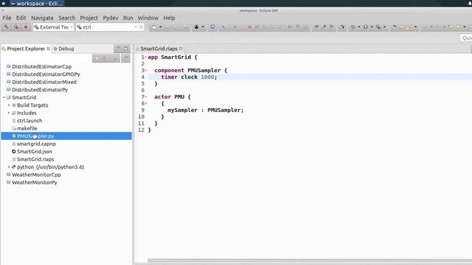Click the blue monitor console icon

coord(212,27)
